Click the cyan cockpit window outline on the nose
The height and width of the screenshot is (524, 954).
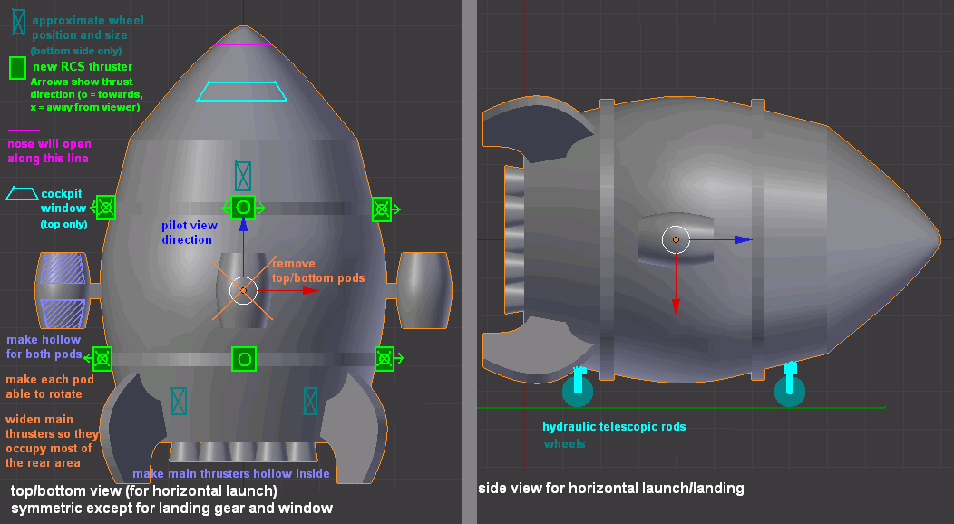241,92
